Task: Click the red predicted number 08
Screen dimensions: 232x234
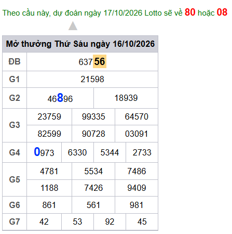Action: click(x=222, y=12)
